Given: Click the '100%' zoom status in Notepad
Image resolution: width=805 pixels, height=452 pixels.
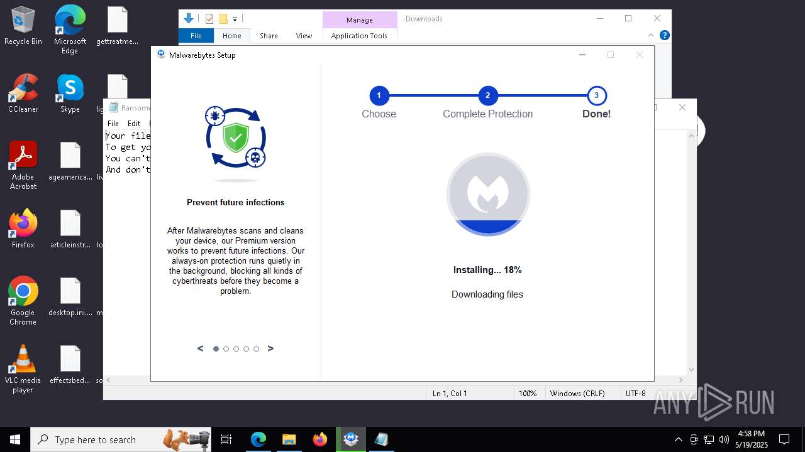Looking at the screenshot, I should pyautogui.click(x=528, y=394).
